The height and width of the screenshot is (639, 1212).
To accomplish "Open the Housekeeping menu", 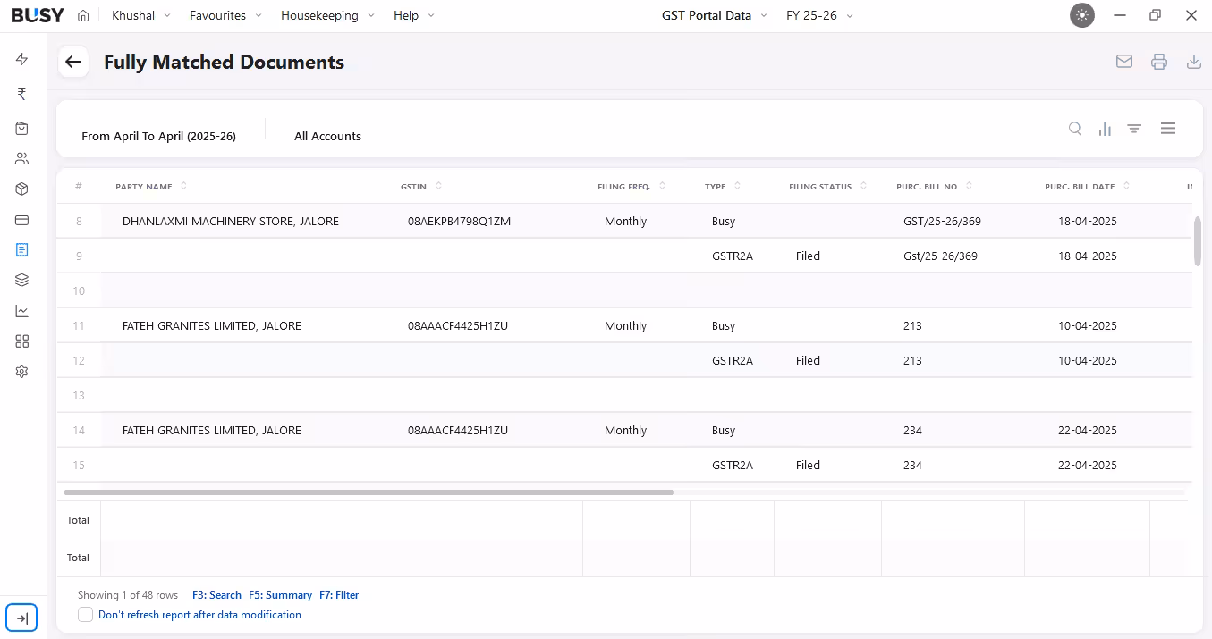I will tap(327, 15).
